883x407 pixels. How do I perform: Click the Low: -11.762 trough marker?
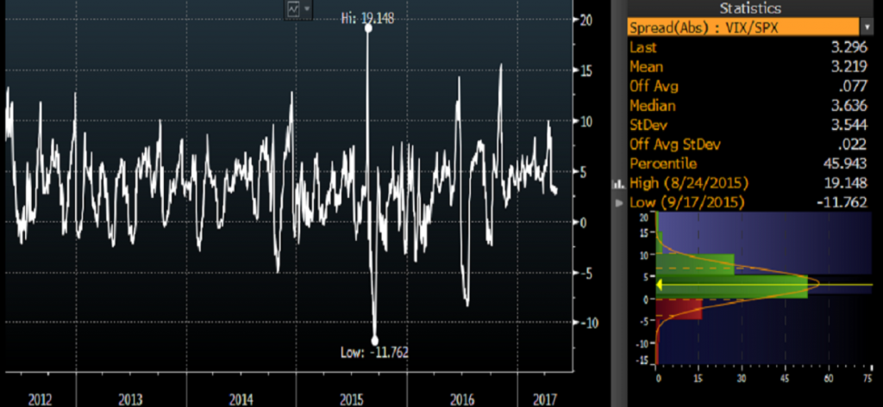(374, 341)
